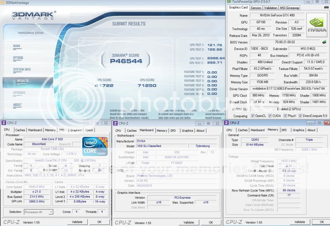Select the Memory tab in the CPU-Z processor window

[50, 130]
